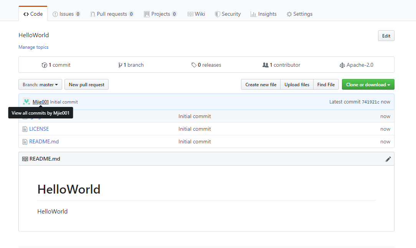This screenshot has height=248, width=416.
Task: Click Initial commit message in README.md row
Action: click(195, 141)
